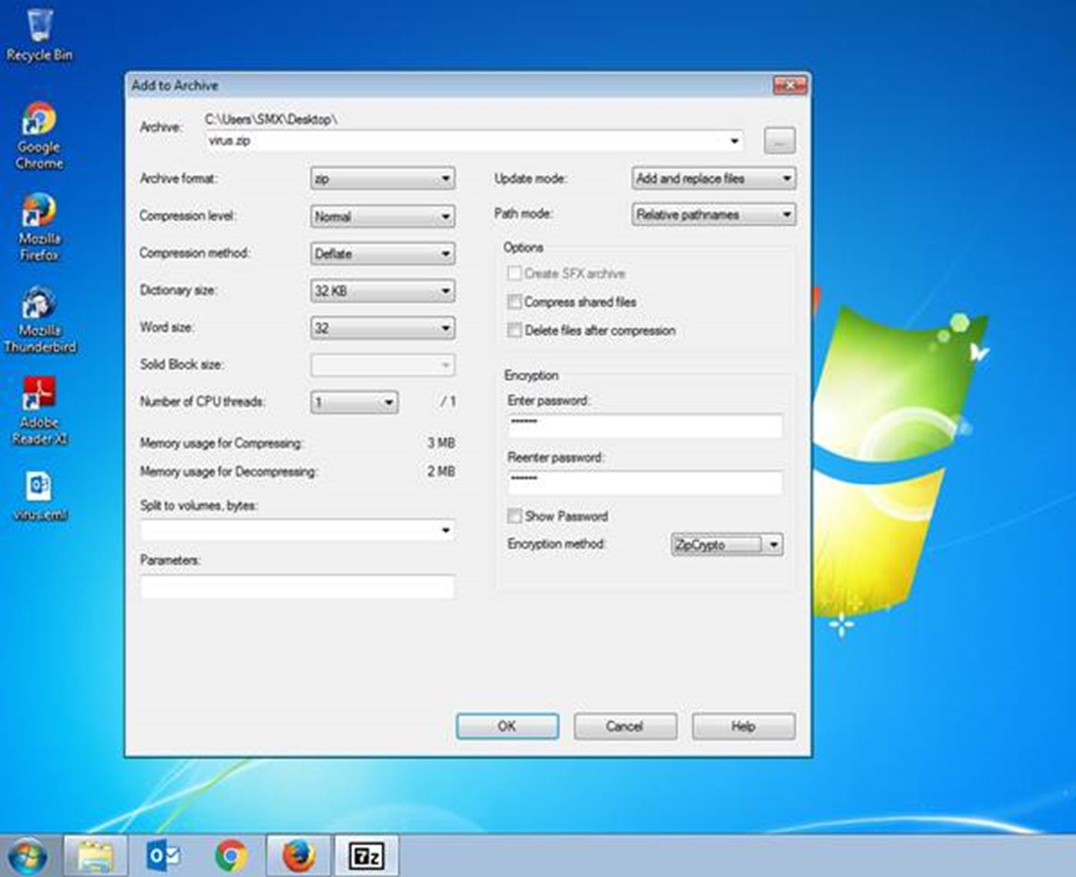Click the Adobe Reader XI desktop shortcut
The width and height of the screenshot is (1076, 877).
(39, 410)
